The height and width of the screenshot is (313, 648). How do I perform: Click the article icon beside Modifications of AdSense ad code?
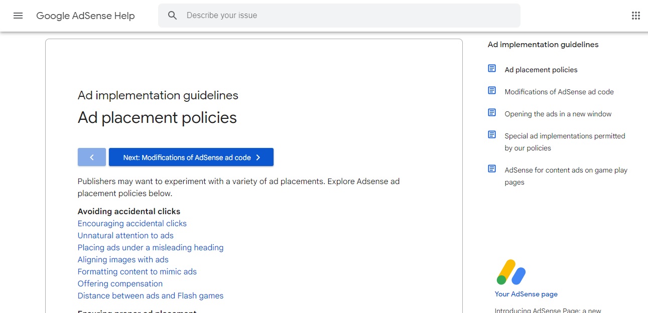tap(492, 91)
